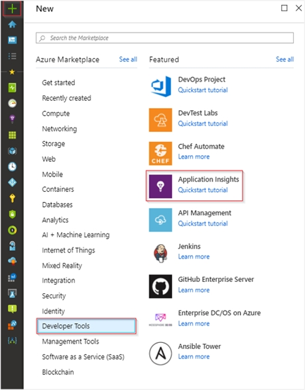Open the GitHub Enterprise Server icon
Image resolution: width=305 pixels, height=390 pixels.
(160, 287)
